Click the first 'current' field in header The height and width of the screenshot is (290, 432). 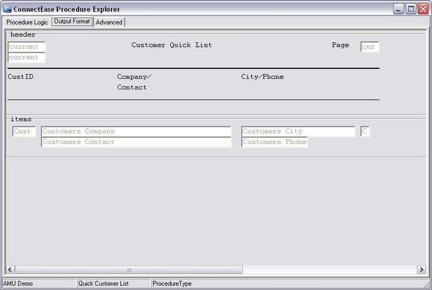27,47
